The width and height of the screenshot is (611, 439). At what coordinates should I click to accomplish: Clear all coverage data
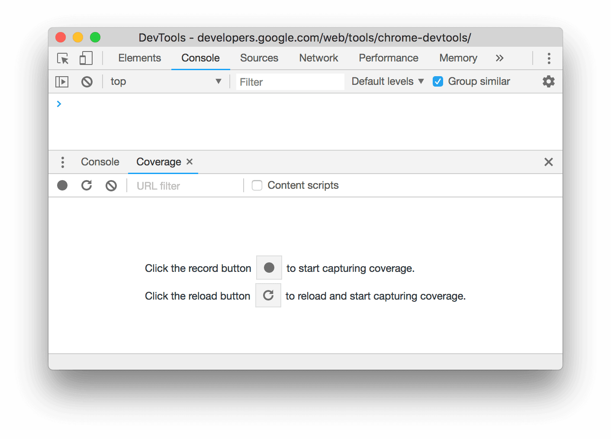point(111,186)
